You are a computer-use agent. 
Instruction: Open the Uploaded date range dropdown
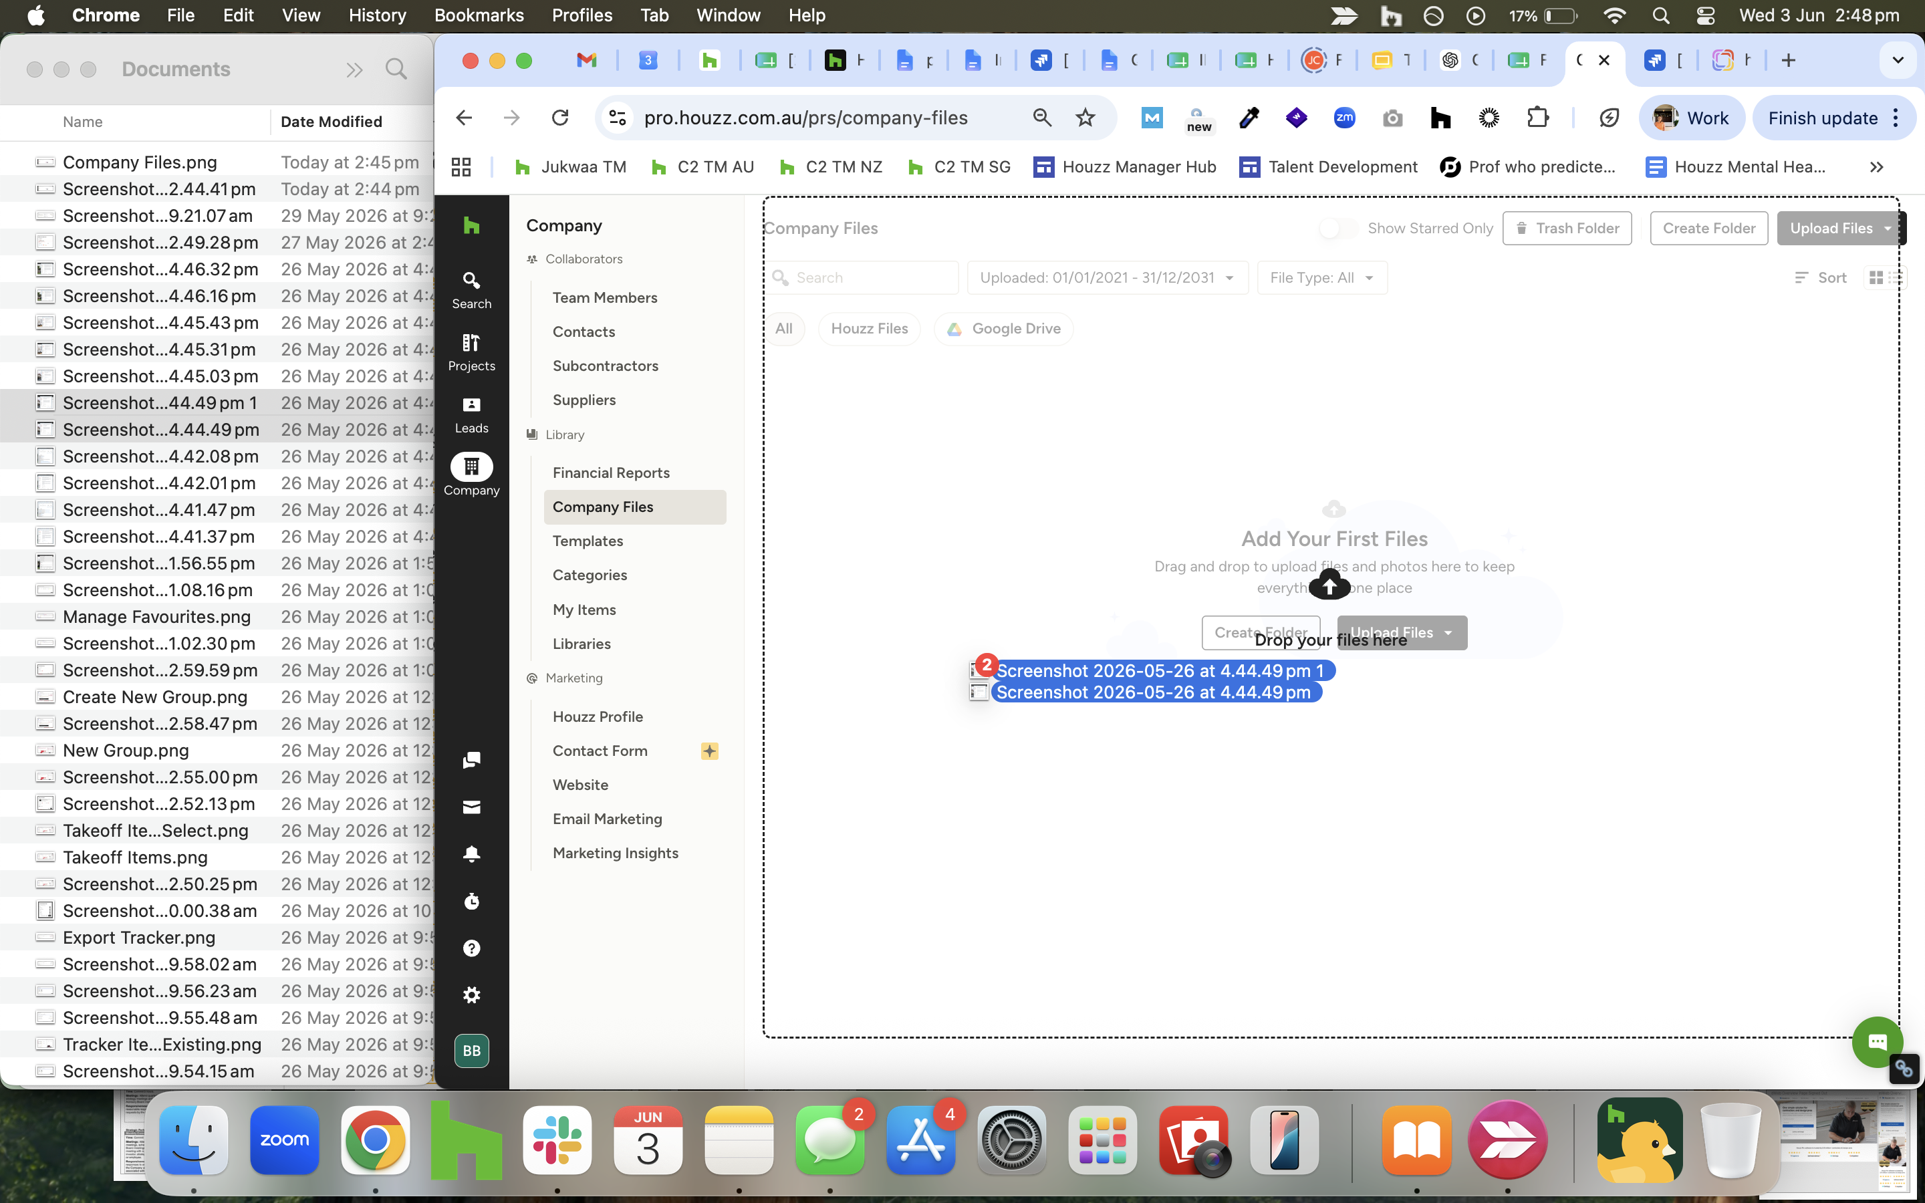[x=1108, y=277]
